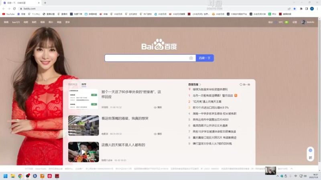Click the volume speaker tray icon
Viewport: 321px width, 180px height.
click(305, 176)
